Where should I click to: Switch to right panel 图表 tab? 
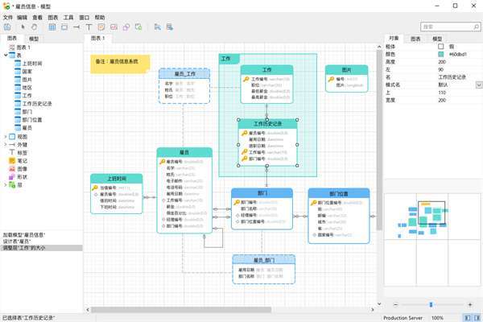click(x=415, y=39)
